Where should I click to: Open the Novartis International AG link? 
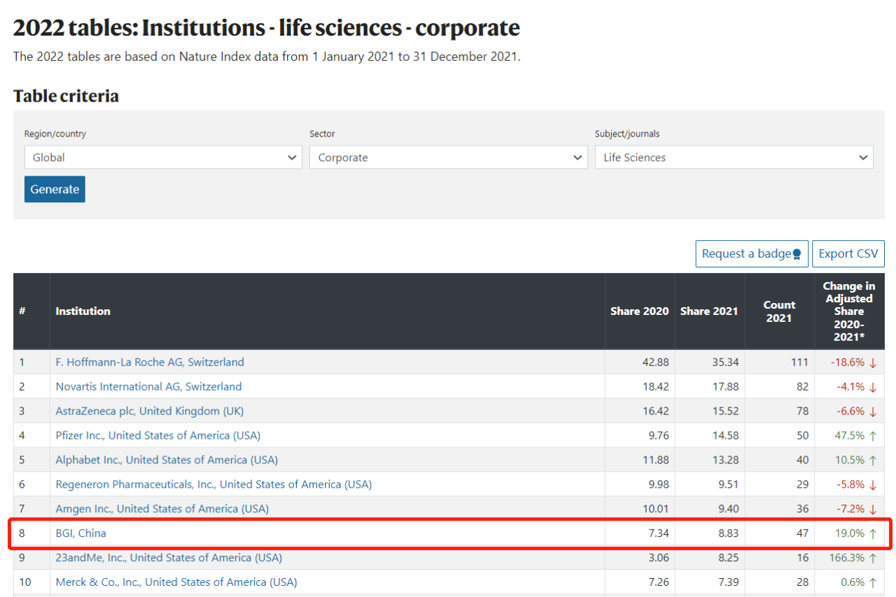pyautogui.click(x=148, y=386)
